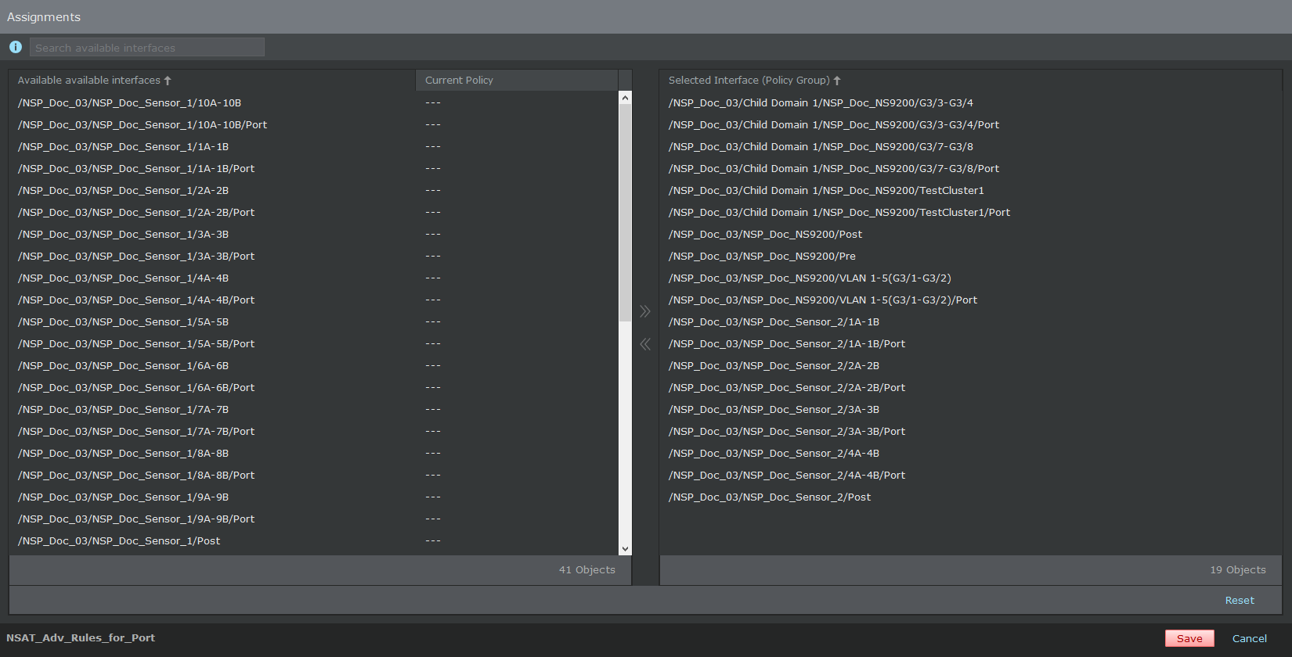
Task: Select NSP_Doc_Sensor_1/2A-2B/Port row
Action: [313, 212]
